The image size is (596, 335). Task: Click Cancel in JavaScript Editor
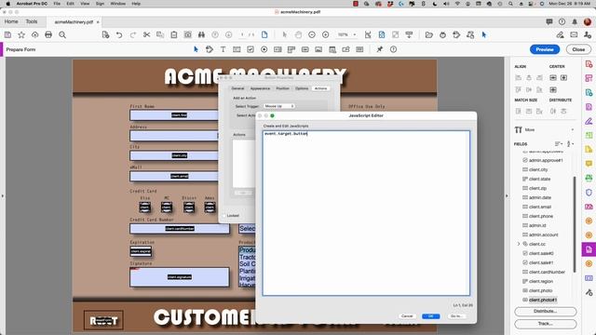[407, 316]
